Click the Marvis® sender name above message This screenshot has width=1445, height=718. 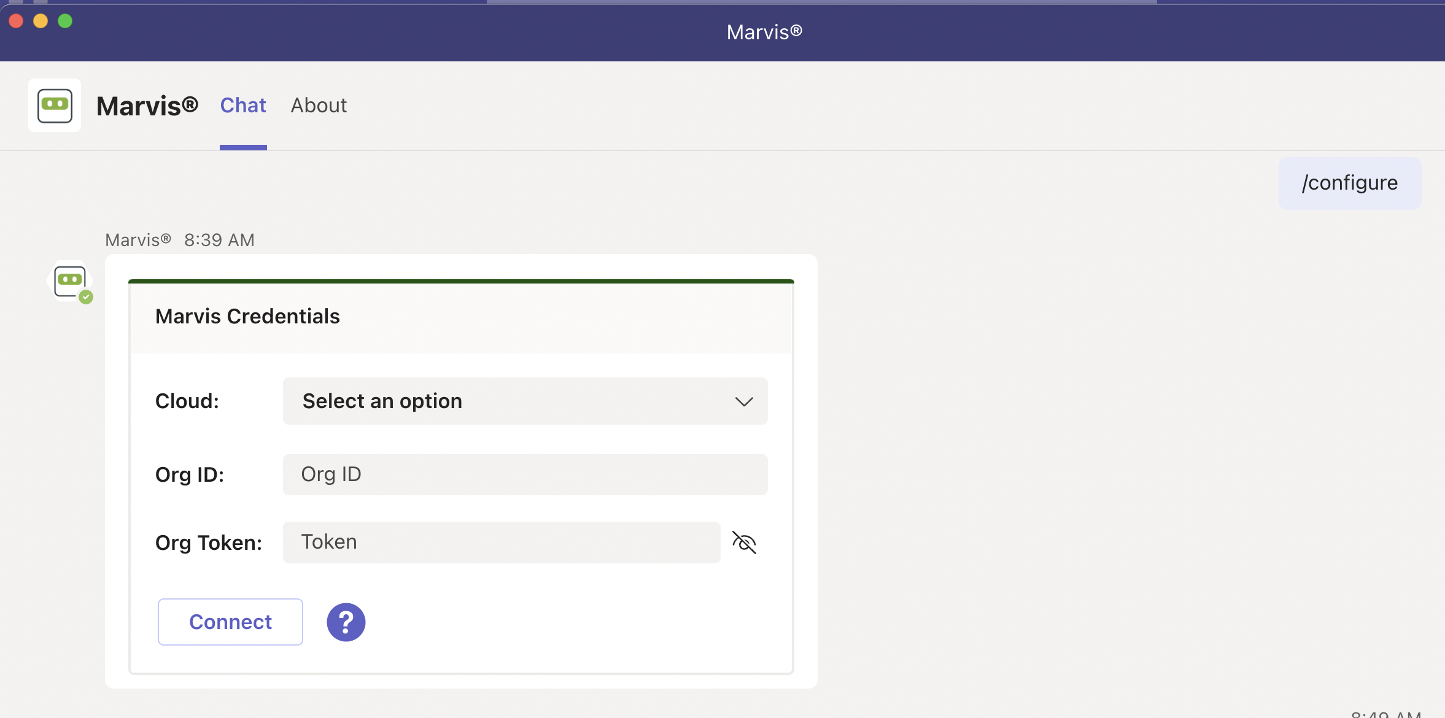click(x=138, y=240)
